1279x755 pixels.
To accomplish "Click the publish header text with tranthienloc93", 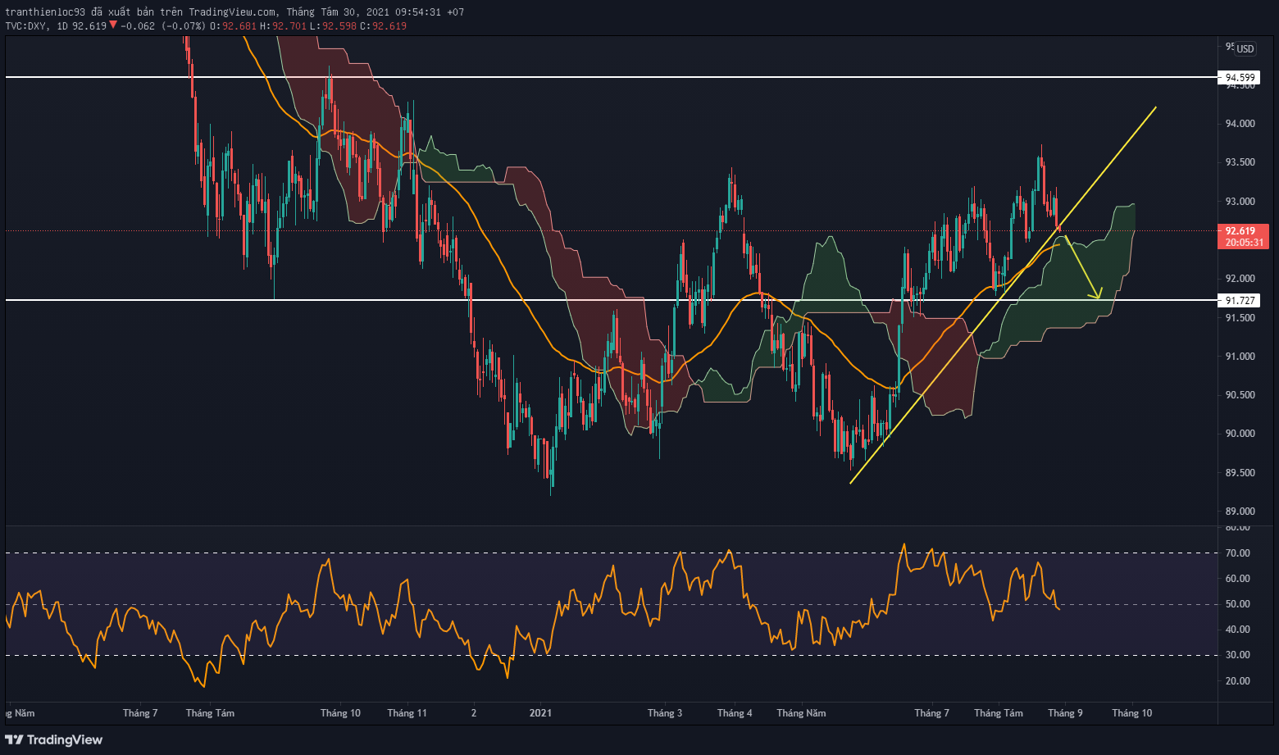I will (x=234, y=12).
